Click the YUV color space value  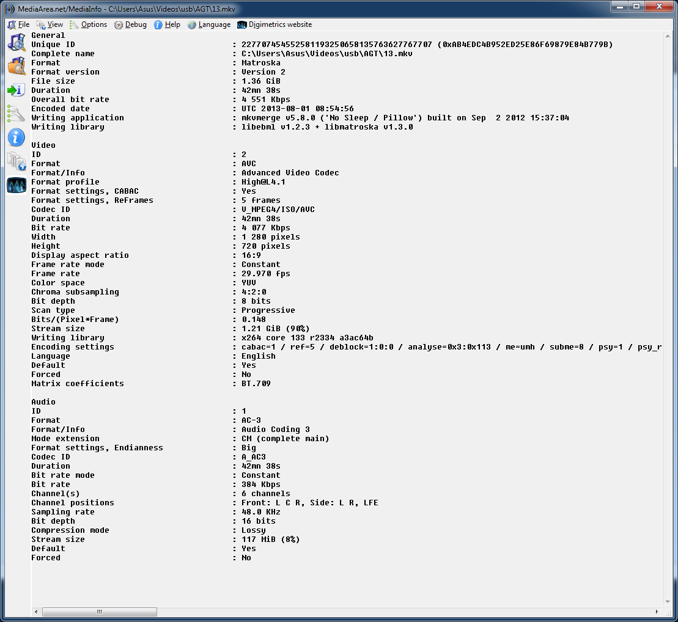(249, 283)
